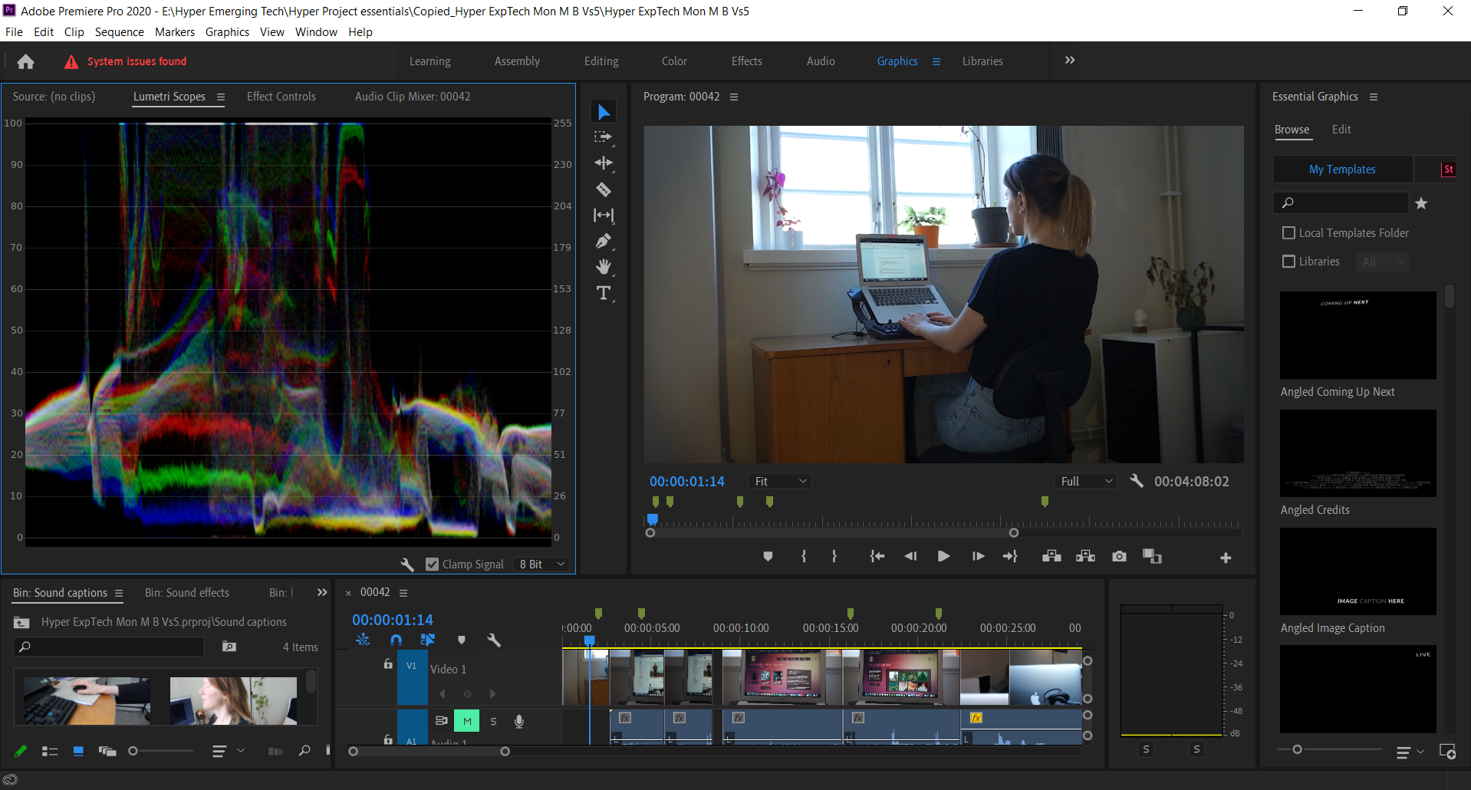The image size is (1471, 790).
Task: Add a marker in the Program monitor
Action: point(768,557)
